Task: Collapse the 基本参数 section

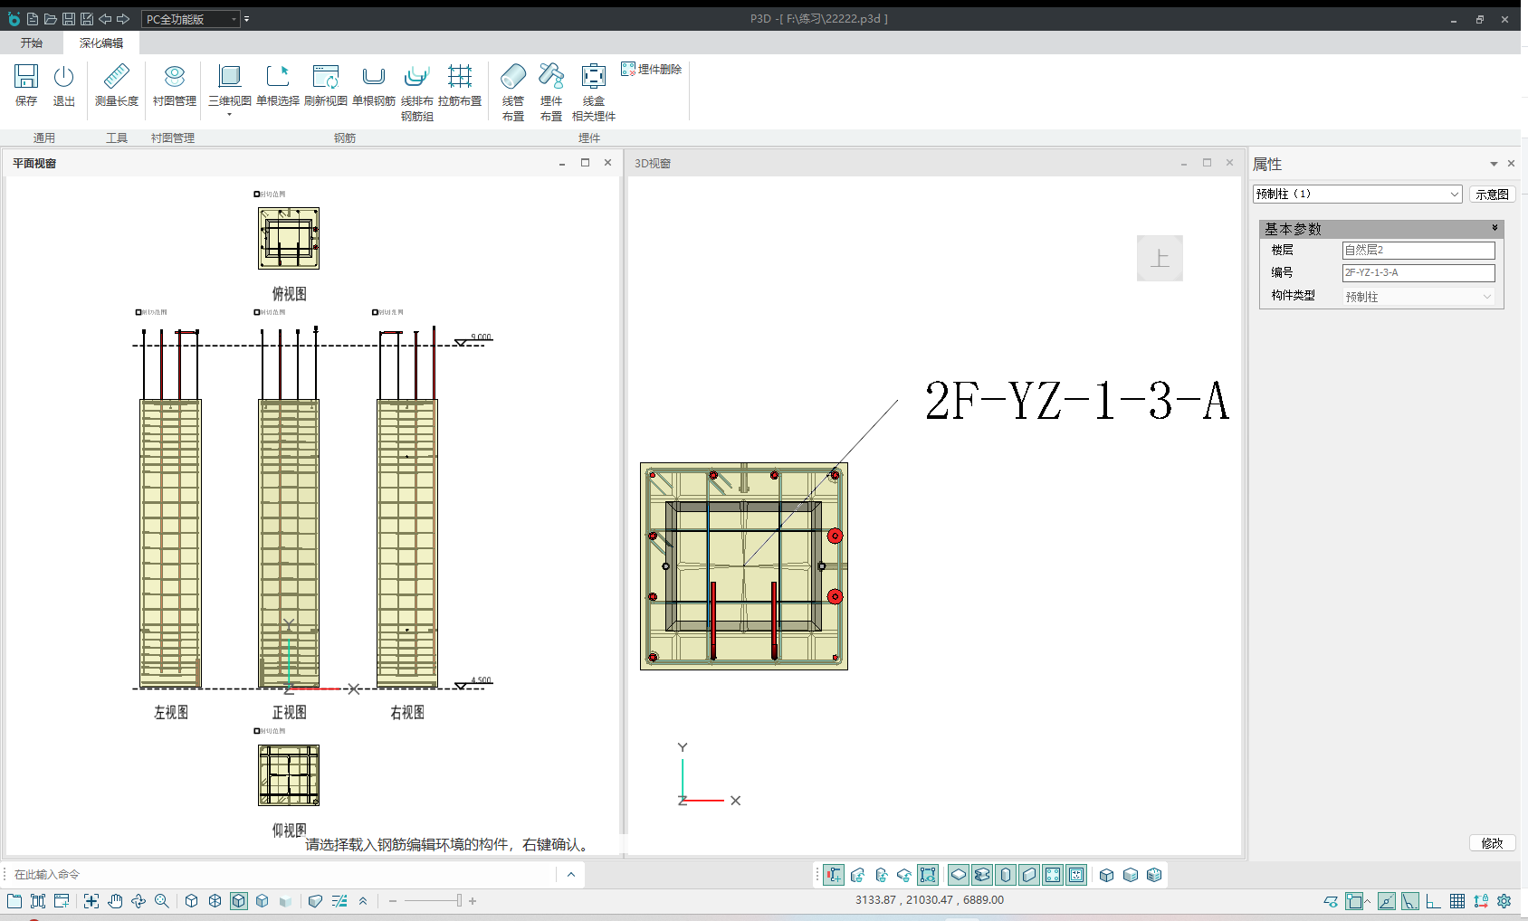Action: pyautogui.click(x=1495, y=228)
